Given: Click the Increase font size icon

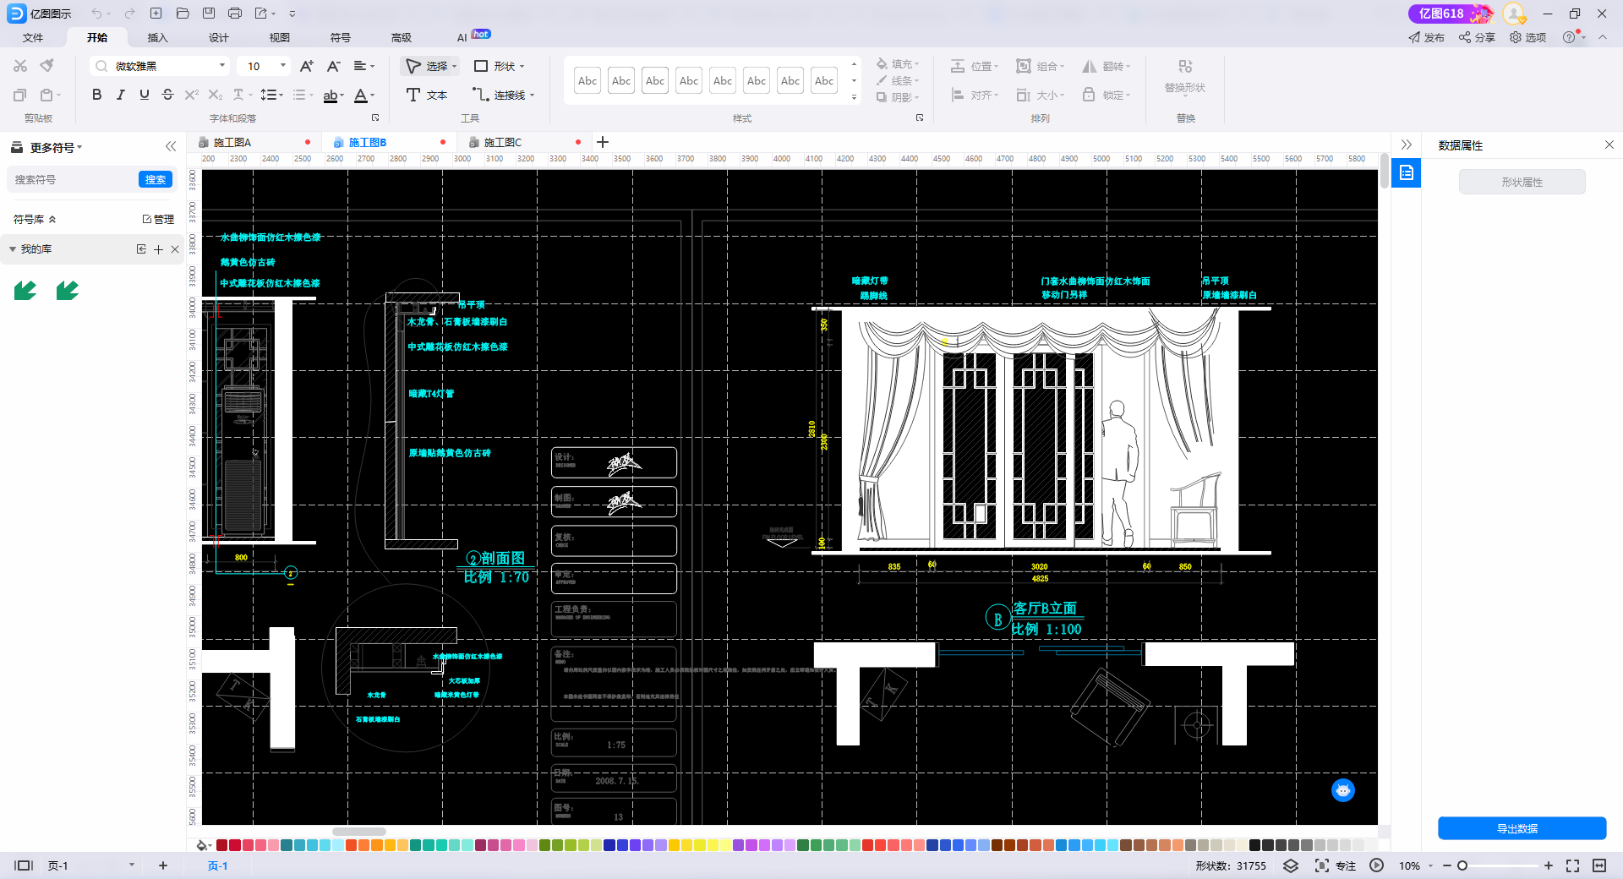Looking at the screenshot, I should [x=307, y=66].
